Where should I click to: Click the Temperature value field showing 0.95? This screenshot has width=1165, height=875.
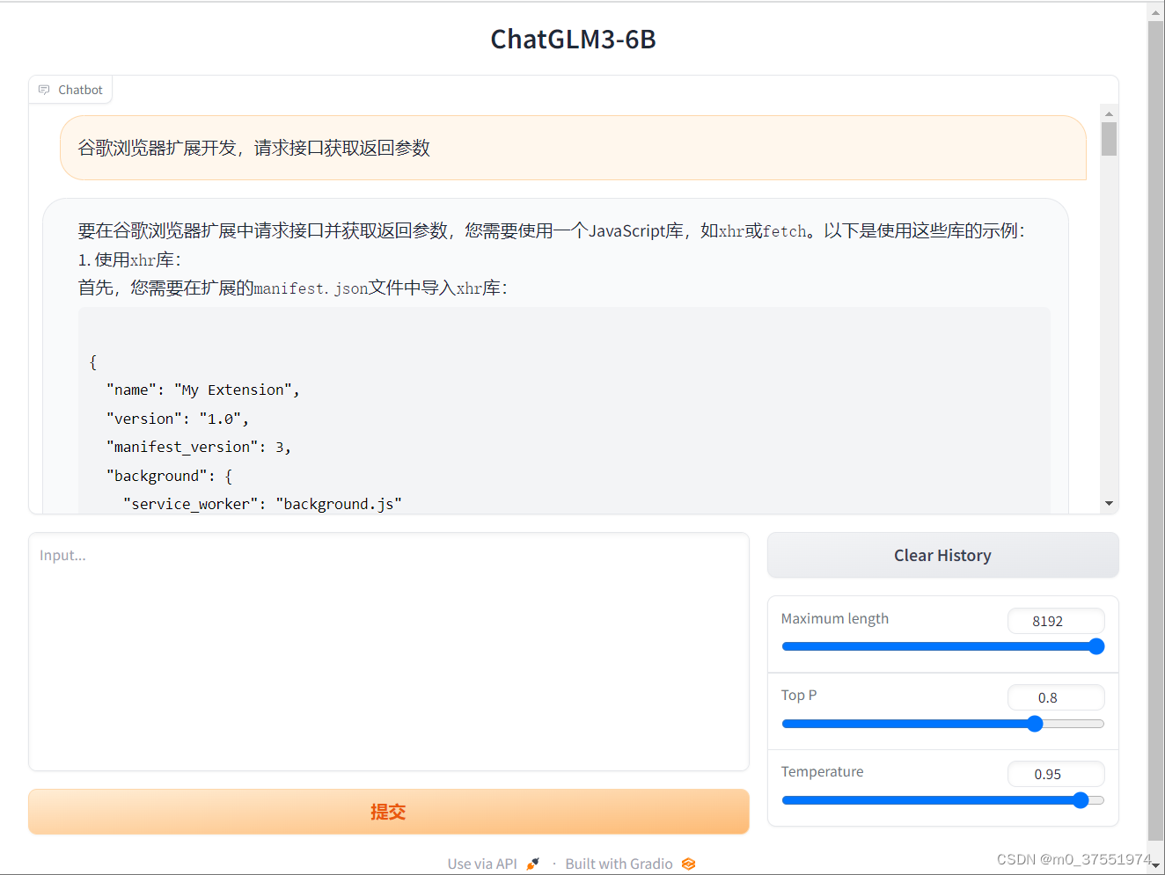click(1056, 774)
